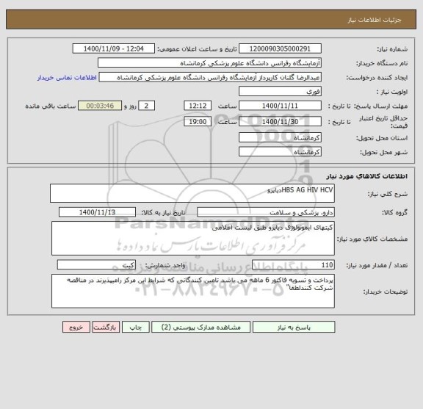Viewport: 423px width, 409px height.
Task: Click the شهر محل تحویل label
Action: (383, 153)
